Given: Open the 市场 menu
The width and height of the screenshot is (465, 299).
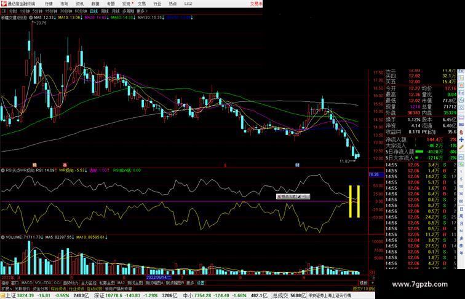Looking at the screenshot, I should [64, 4].
